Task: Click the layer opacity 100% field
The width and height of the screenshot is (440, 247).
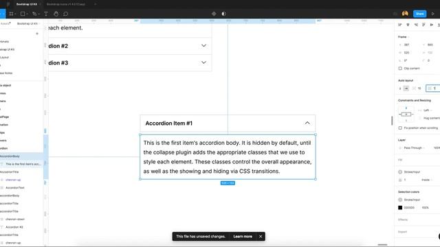Action: tap(437, 148)
